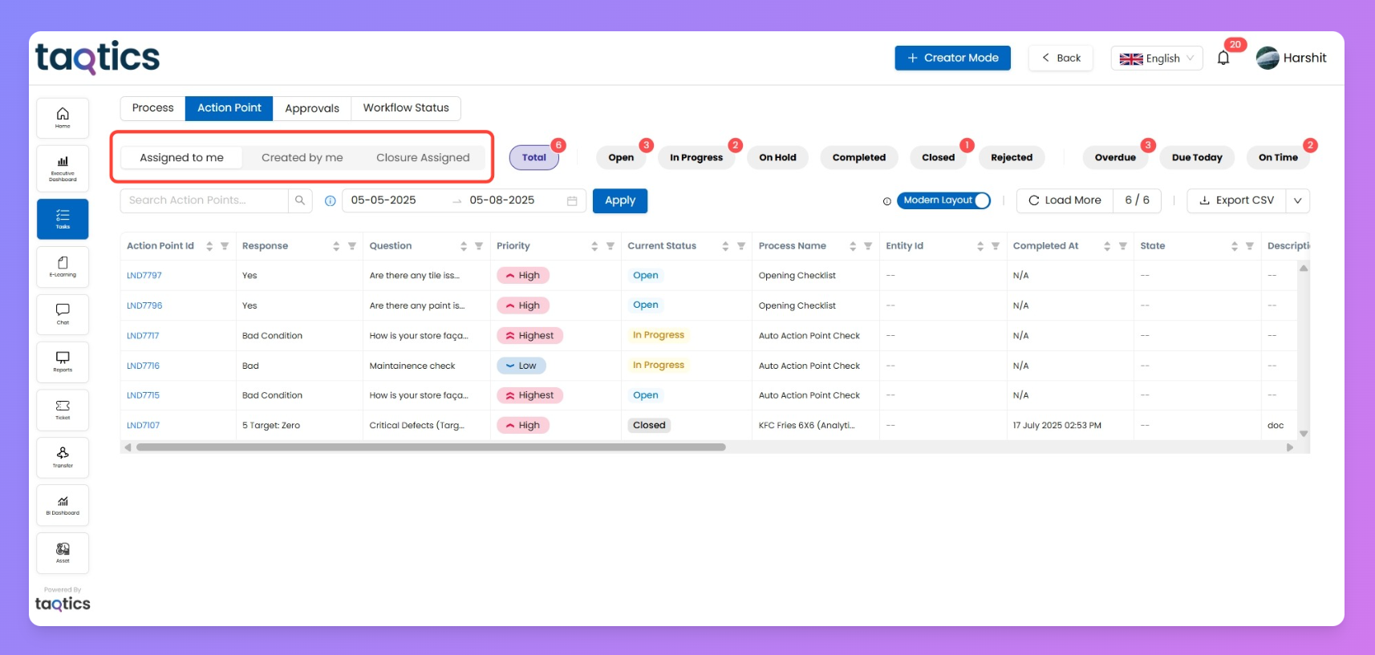Switch to the Workflow Status tab
The height and width of the screenshot is (655, 1375).
click(x=405, y=108)
